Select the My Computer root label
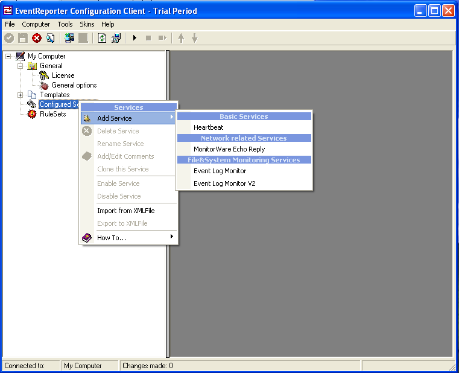The width and height of the screenshot is (459, 373). click(46, 56)
